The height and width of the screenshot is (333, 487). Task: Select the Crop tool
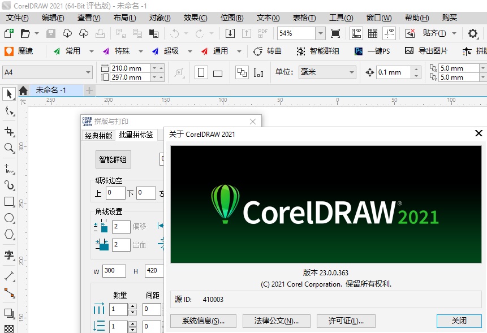(9, 131)
